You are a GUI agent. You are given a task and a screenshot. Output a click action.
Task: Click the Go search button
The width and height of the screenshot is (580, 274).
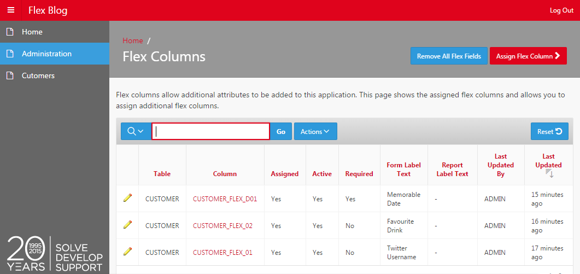pyautogui.click(x=281, y=131)
